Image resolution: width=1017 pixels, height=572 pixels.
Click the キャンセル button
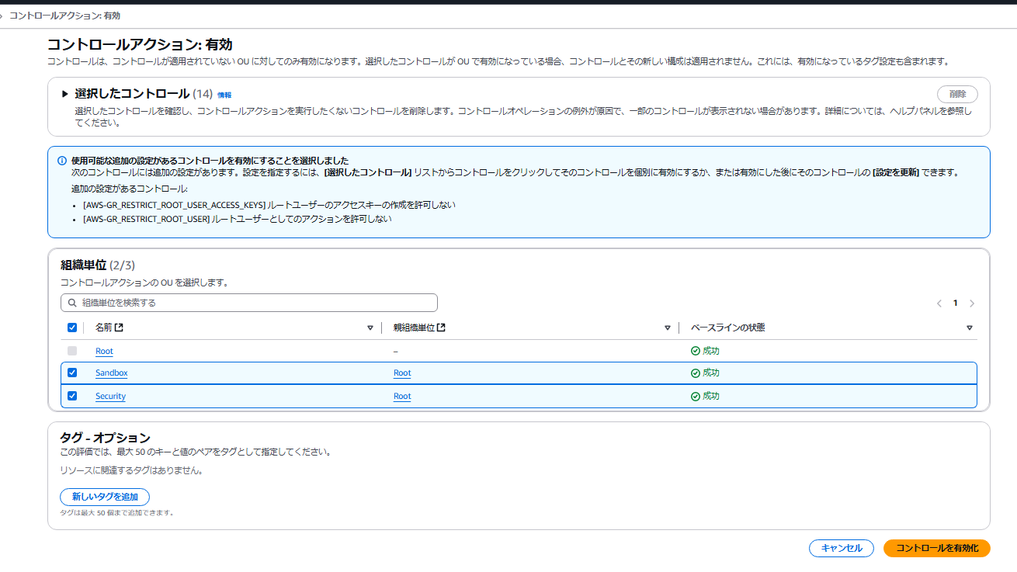pyautogui.click(x=842, y=548)
